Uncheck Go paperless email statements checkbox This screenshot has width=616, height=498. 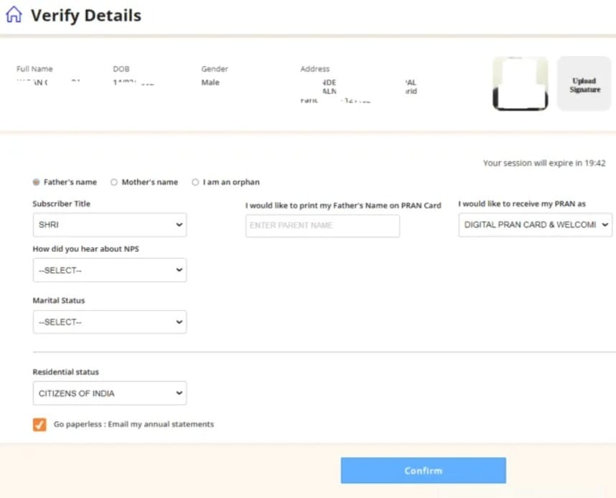(x=39, y=425)
